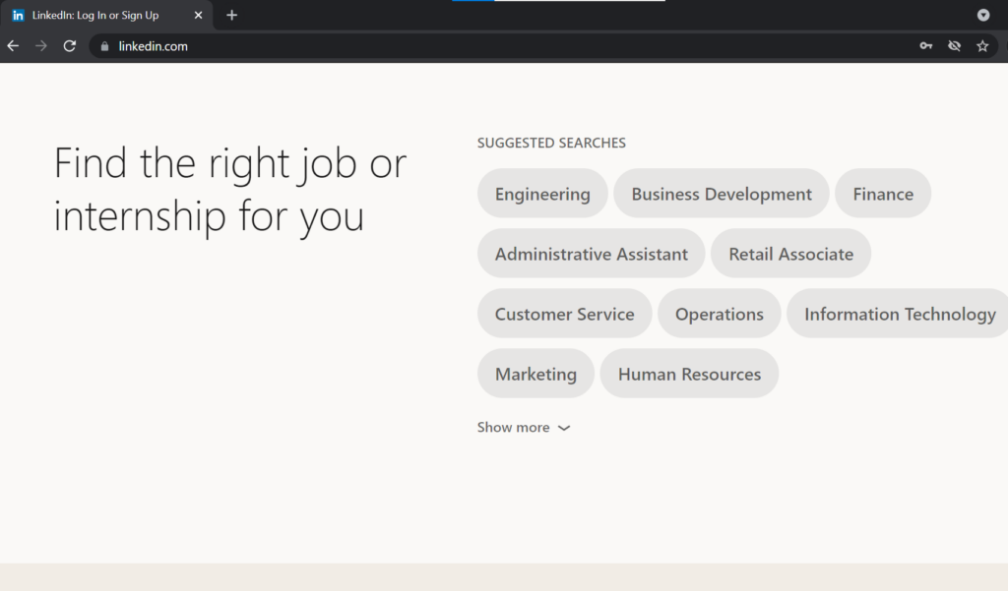Pick the Retail Associate search
The image size is (1008, 591).
point(790,254)
